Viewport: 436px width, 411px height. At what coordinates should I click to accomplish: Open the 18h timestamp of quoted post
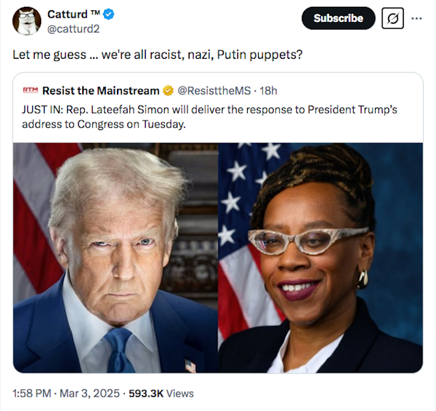pyautogui.click(x=268, y=90)
